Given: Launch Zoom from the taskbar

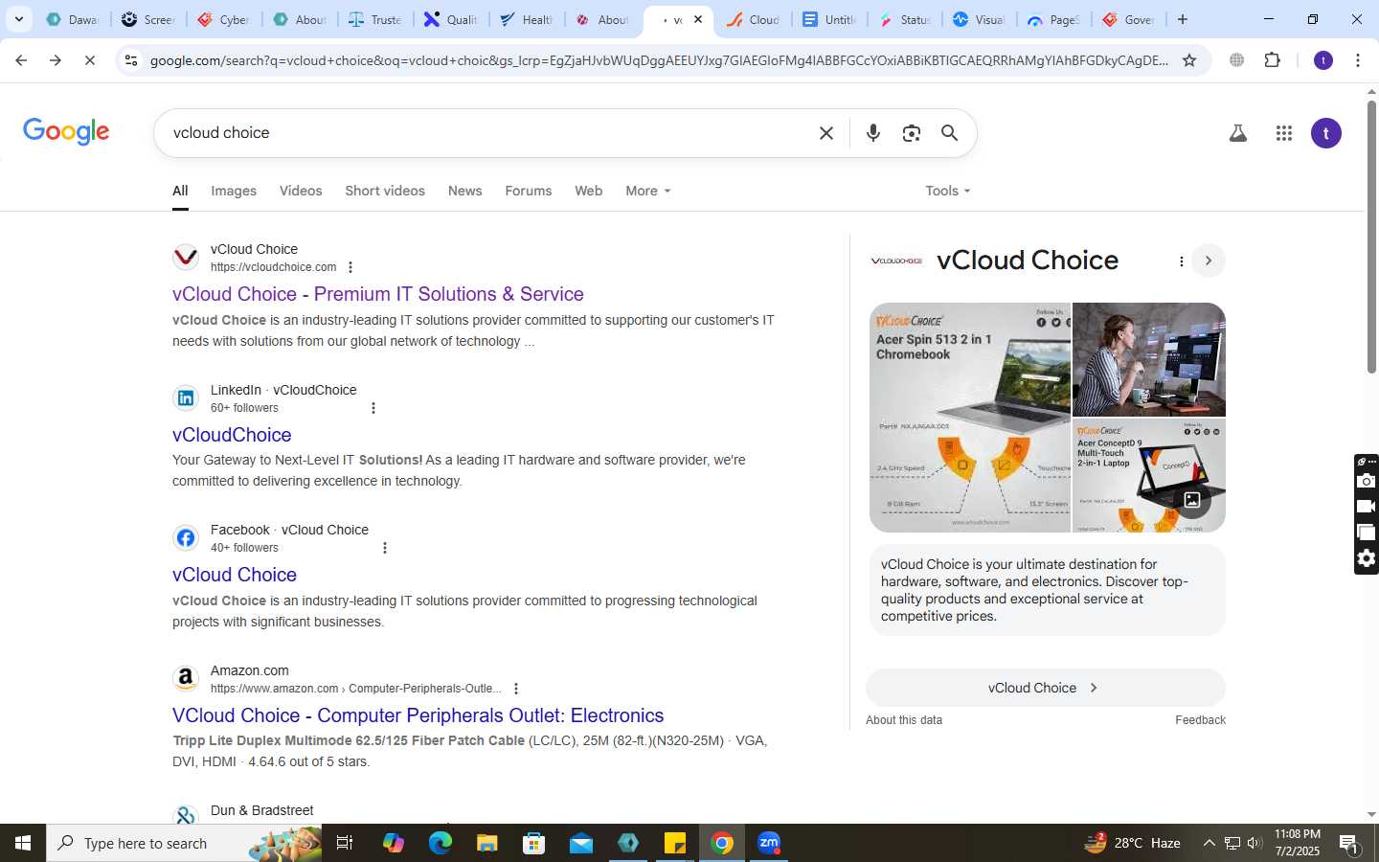Looking at the screenshot, I should click(769, 843).
